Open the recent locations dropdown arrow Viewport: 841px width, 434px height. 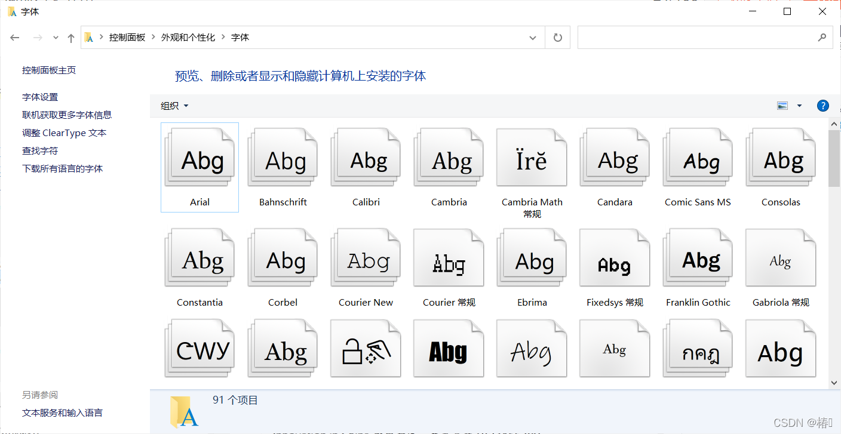(x=56, y=38)
